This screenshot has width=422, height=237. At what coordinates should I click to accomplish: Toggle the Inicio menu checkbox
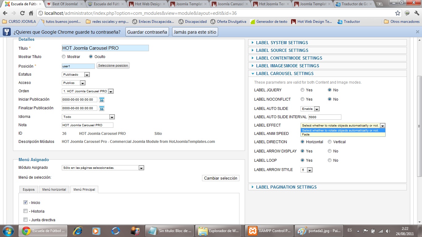pyautogui.click(x=26, y=202)
